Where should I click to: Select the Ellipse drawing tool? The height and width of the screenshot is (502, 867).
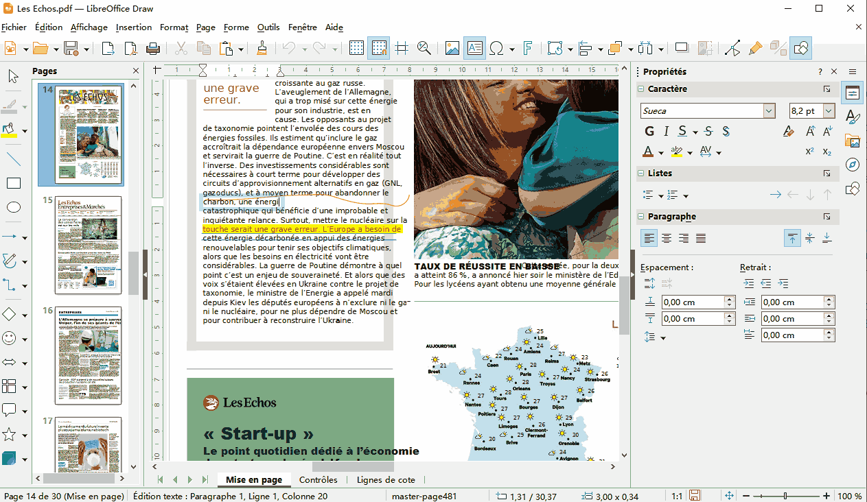coord(13,208)
